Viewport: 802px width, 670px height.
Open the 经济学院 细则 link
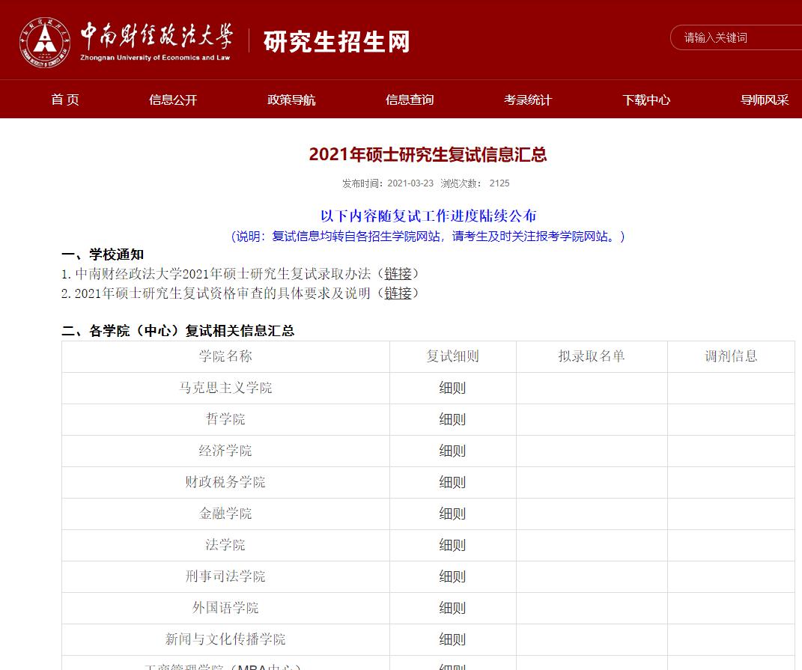pyautogui.click(x=452, y=451)
